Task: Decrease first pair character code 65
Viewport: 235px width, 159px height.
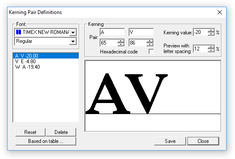Action: (121, 45)
